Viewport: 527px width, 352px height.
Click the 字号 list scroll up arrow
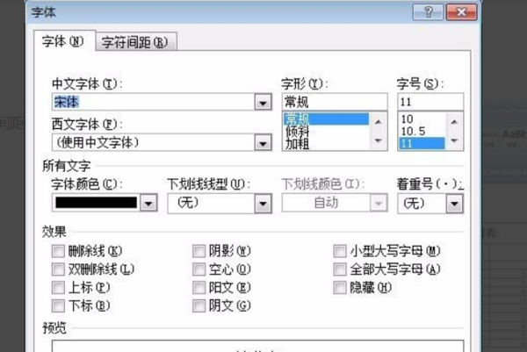pos(454,122)
